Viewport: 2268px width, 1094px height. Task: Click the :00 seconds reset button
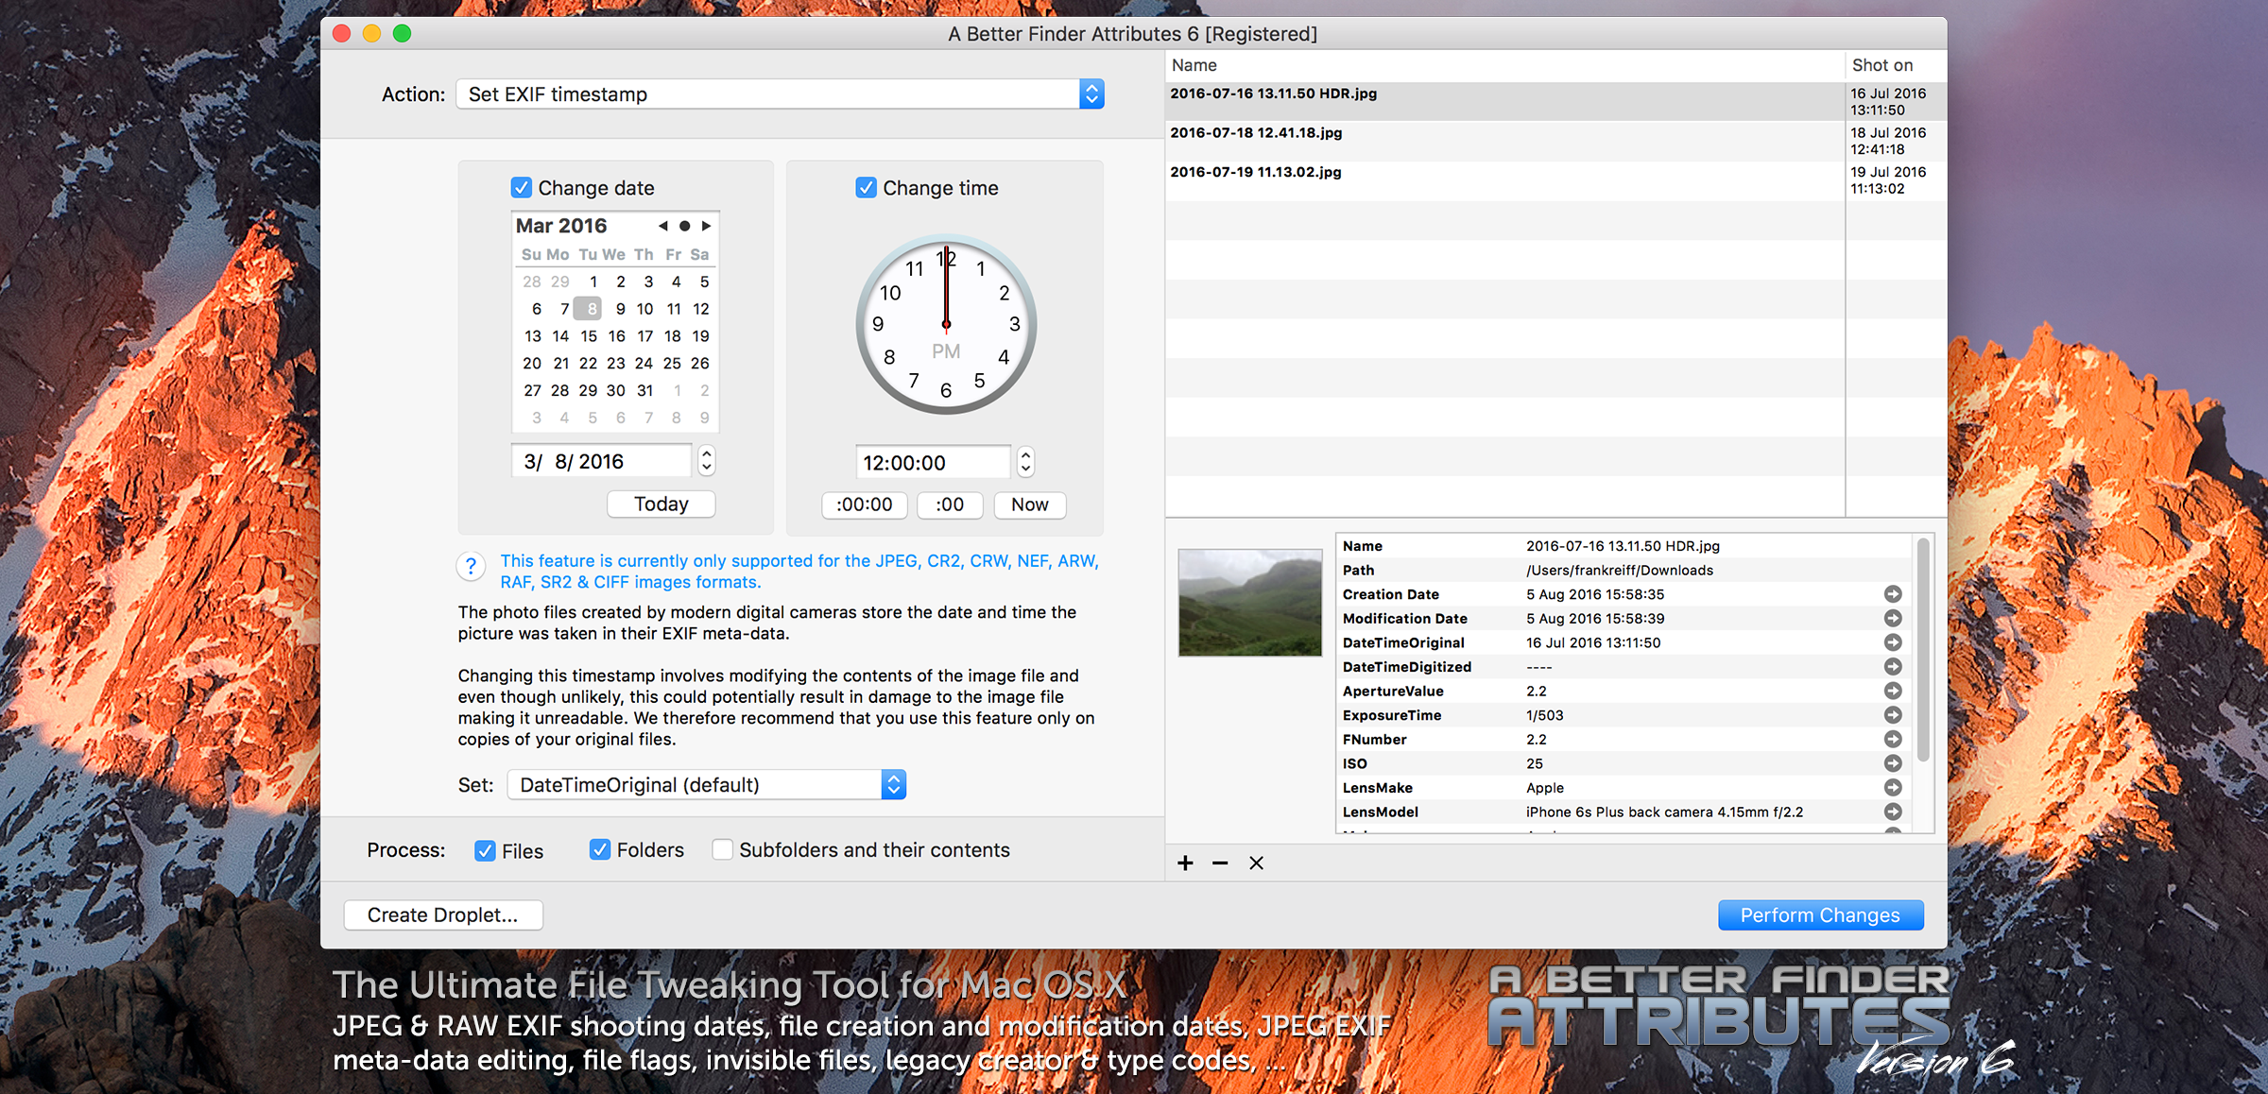coord(950,504)
